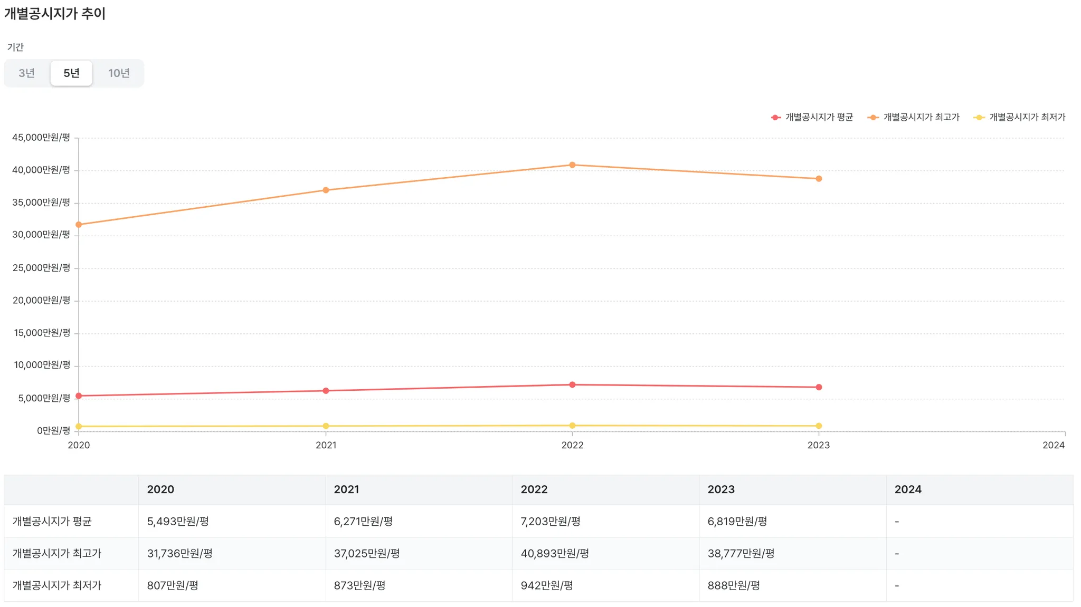Click the orange legend marker icon
Viewport: 1081px width, 607px height.
click(x=873, y=118)
